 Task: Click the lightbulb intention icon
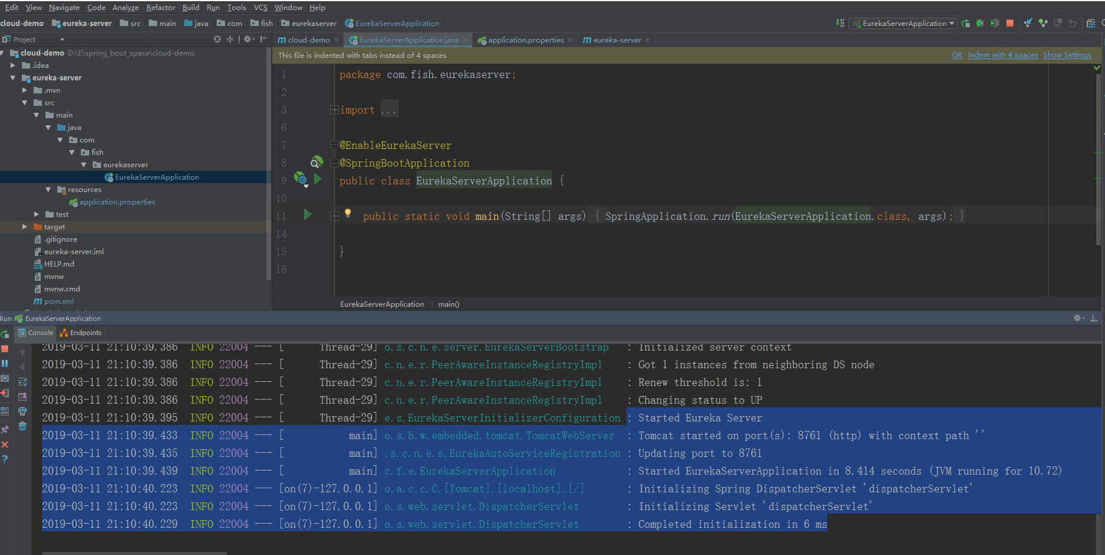(x=348, y=213)
